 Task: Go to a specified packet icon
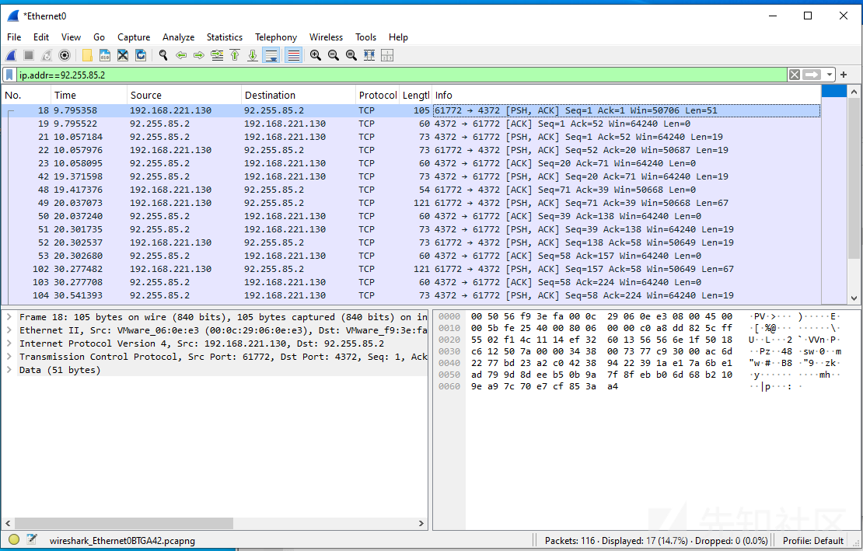[217, 55]
